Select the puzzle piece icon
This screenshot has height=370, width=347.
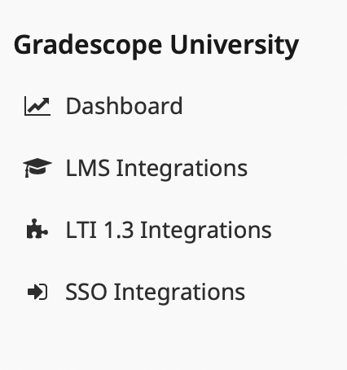[37, 229]
